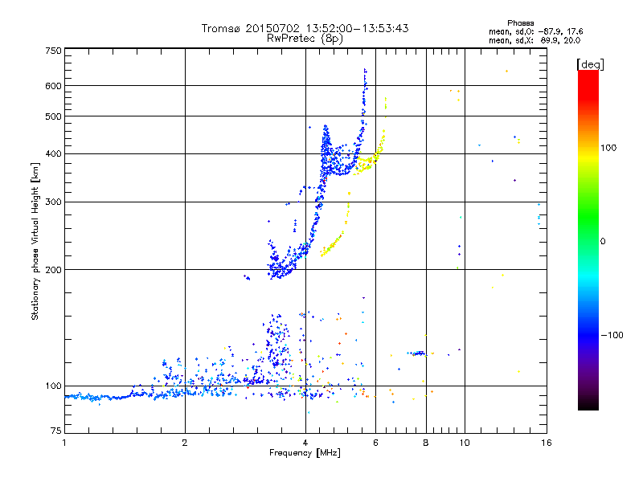Click the y-axis tick label "400"

(53, 153)
